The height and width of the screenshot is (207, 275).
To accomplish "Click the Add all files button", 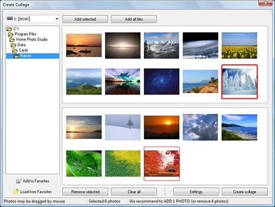I will click(x=134, y=19).
